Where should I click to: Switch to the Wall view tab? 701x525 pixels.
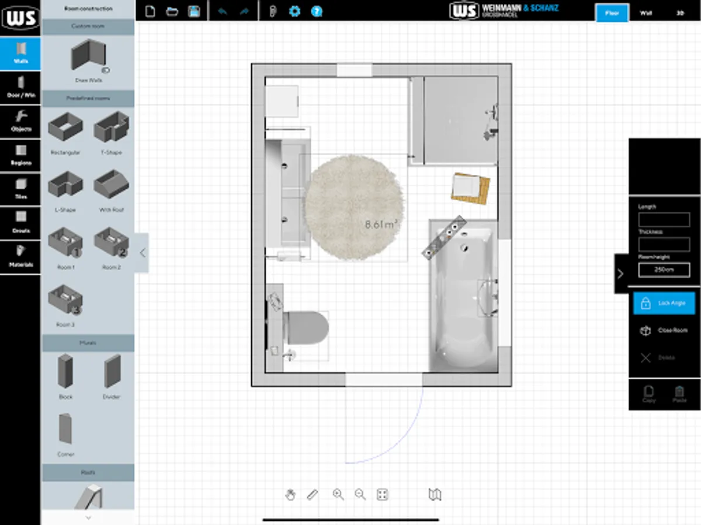point(646,13)
